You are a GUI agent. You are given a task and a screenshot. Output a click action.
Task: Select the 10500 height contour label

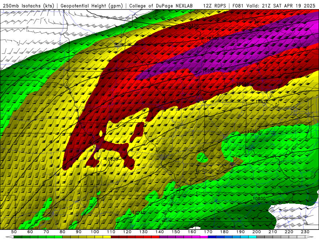pyautogui.click(x=209, y=71)
